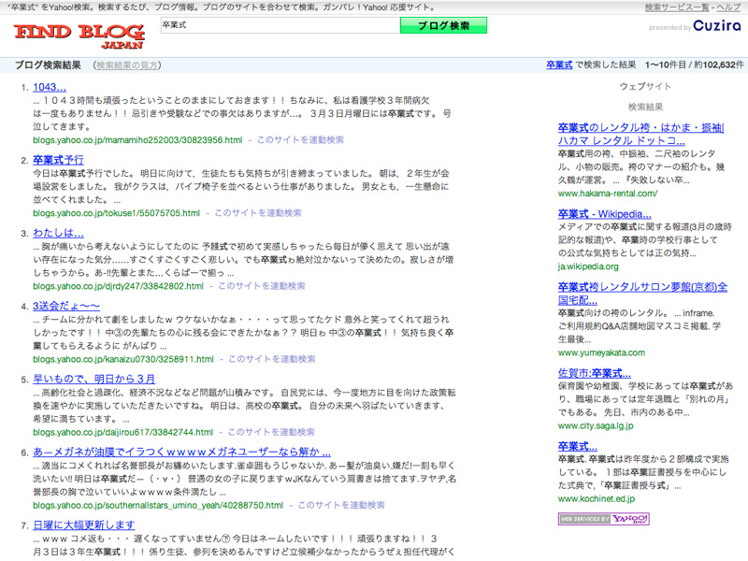Open the 検索結果の見方 link

[x=127, y=65]
